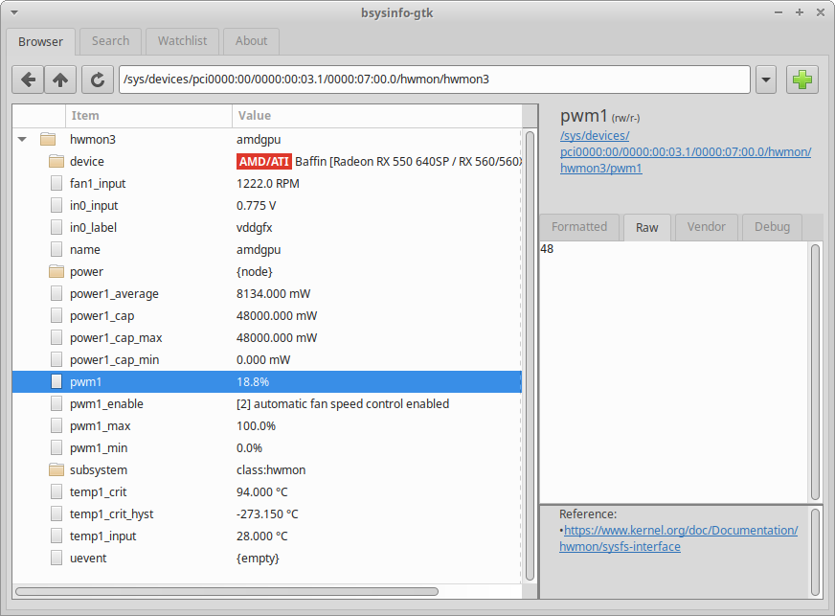Click file icon next to power1_average
The height and width of the screenshot is (616, 835).
(56, 293)
